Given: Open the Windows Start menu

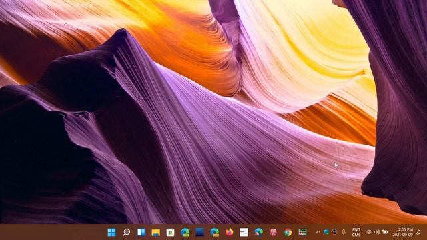Looking at the screenshot, I should click(x=111, y=232).
